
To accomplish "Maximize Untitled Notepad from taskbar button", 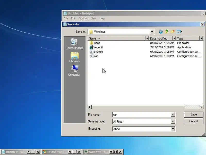I will pyautogui.click(x=33, y=152).
